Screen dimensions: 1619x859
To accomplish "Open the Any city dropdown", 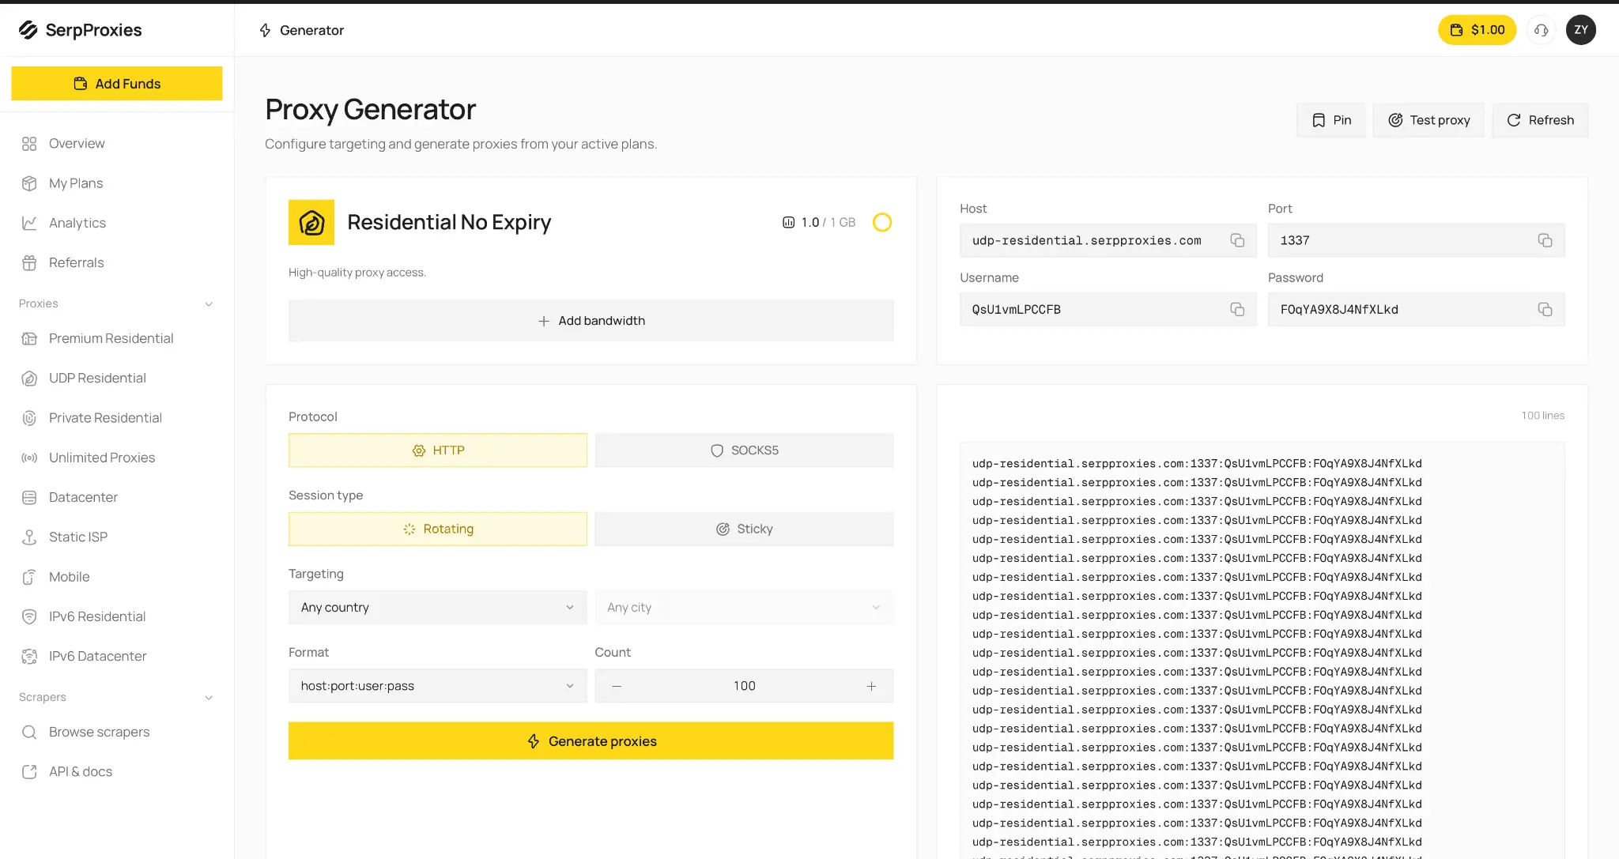I will [744, 607].
